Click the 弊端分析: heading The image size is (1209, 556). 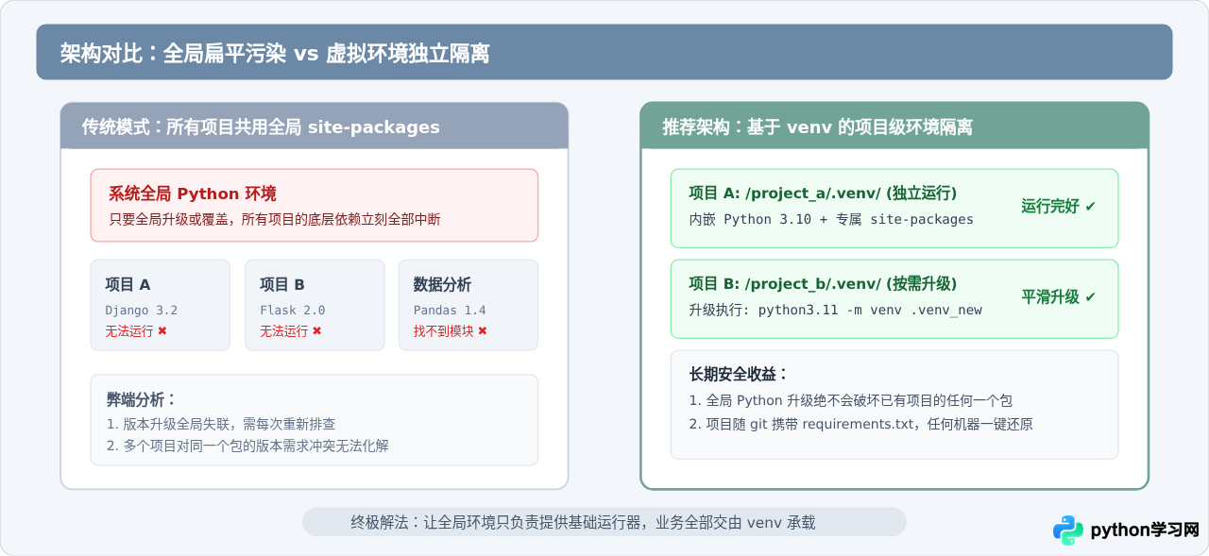pyautogui.click(x=142, y=400)
